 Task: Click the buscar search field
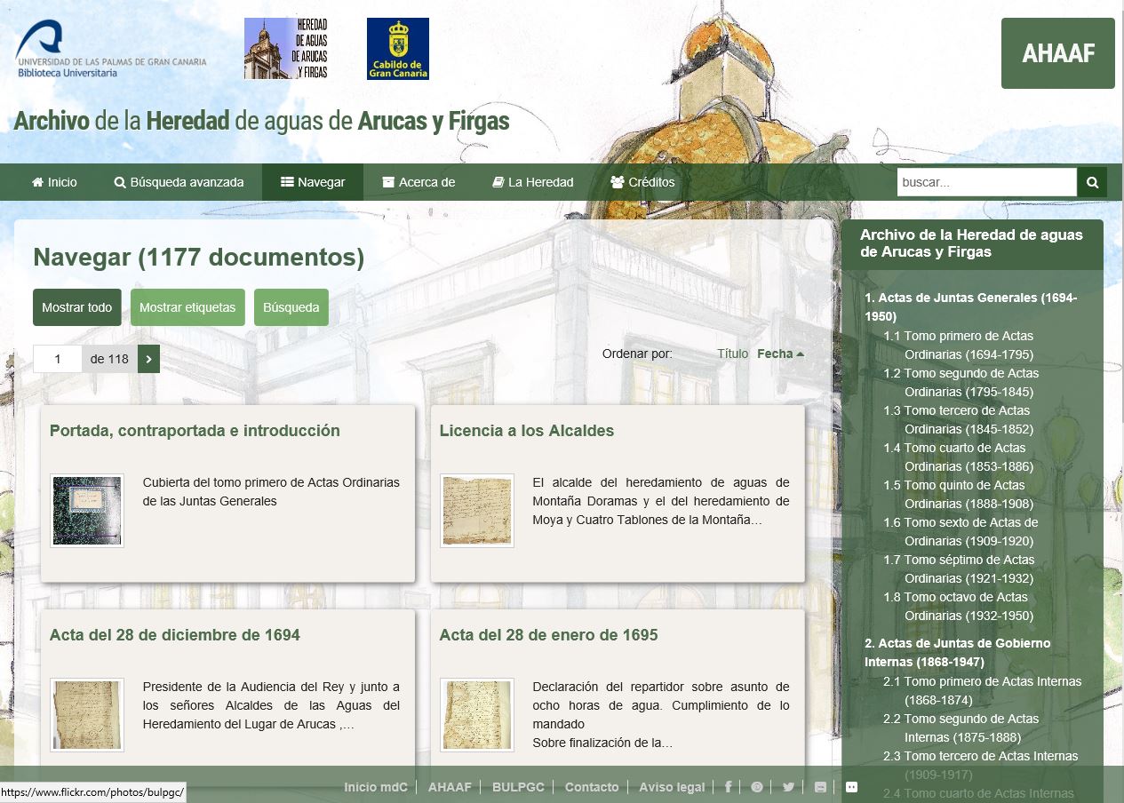tap(987, 182)
